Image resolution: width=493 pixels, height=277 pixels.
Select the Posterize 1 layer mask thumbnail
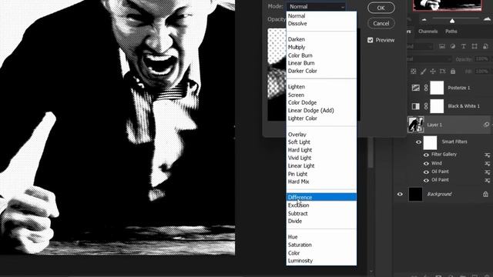point(437,88)
